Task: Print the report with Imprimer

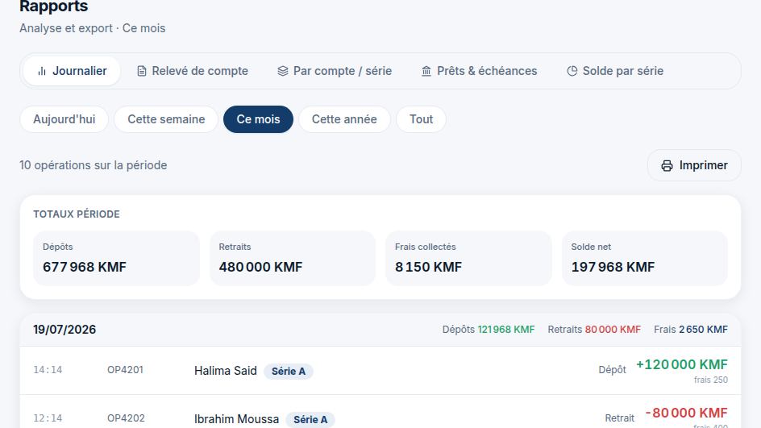Action: pyautogui.click(x=694, y=165)
